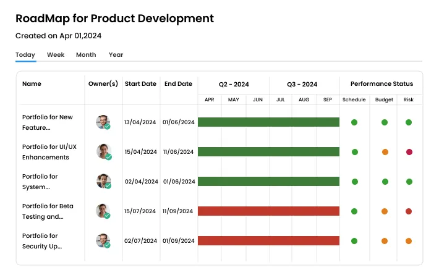Image resolution: width=439 pixels, height=275 pixels.
Task: Click red Risk status dot for UI/UX Enhancements
Action: [x=409, y=152]
